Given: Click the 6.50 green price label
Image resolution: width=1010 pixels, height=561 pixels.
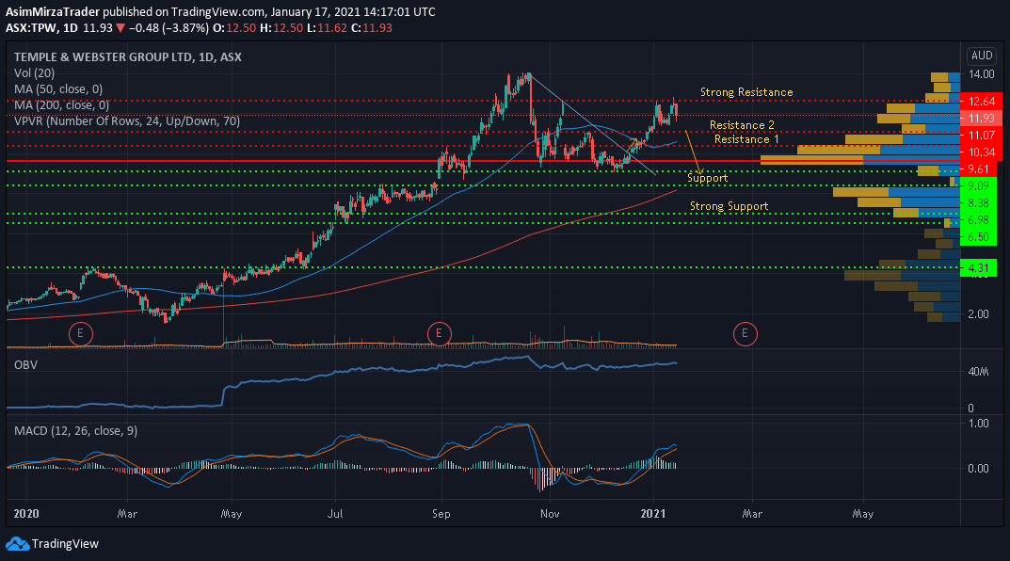Looking at the screenshot, I should tap(978, 237).
